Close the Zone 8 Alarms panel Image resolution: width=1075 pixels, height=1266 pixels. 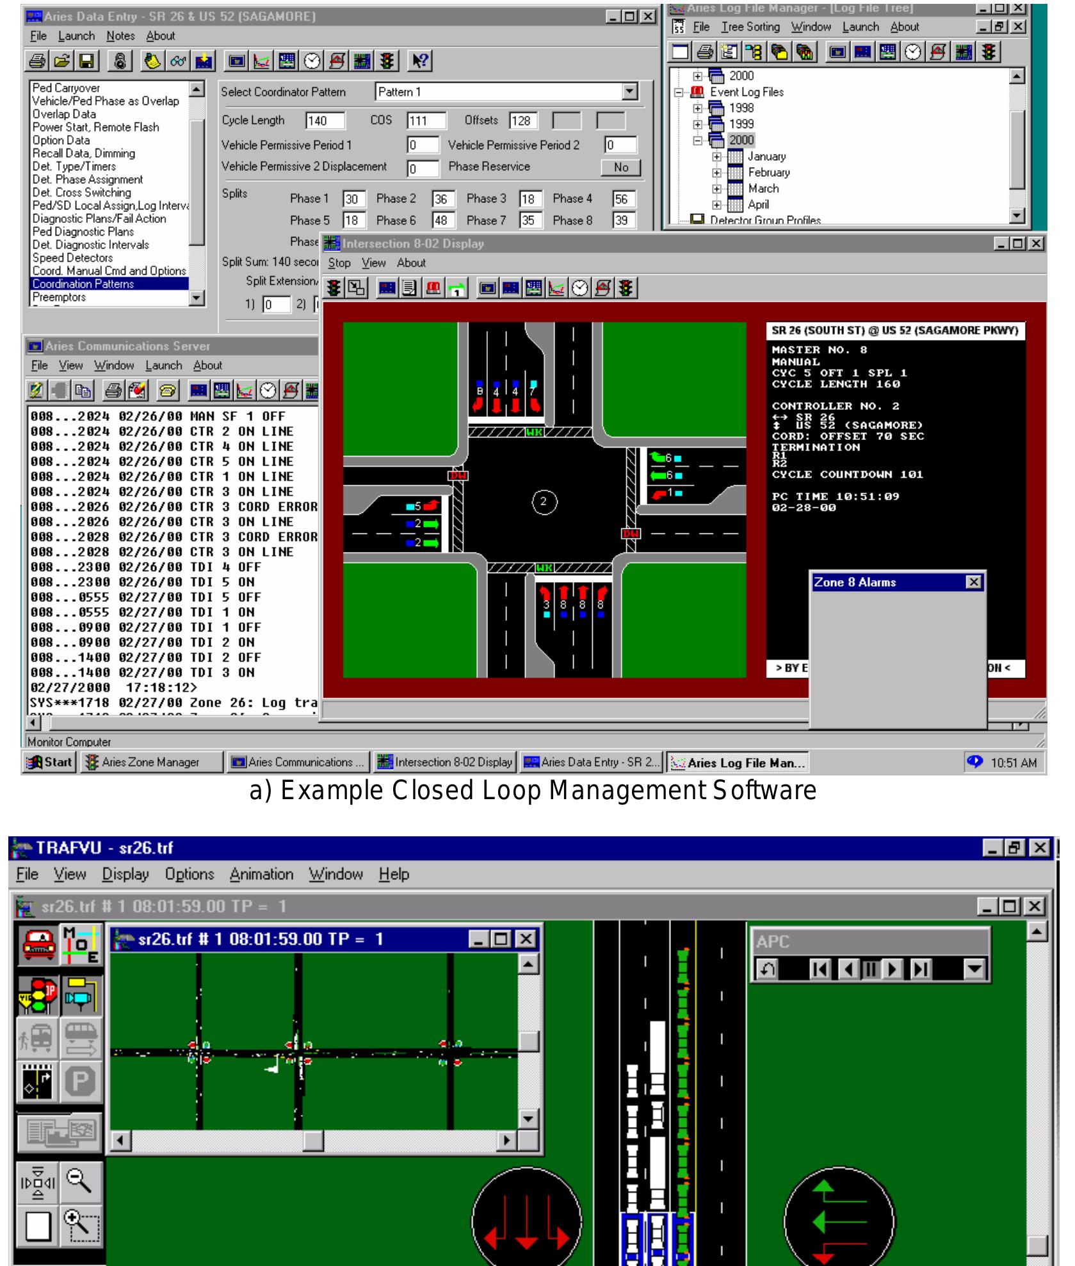(973, 582)
